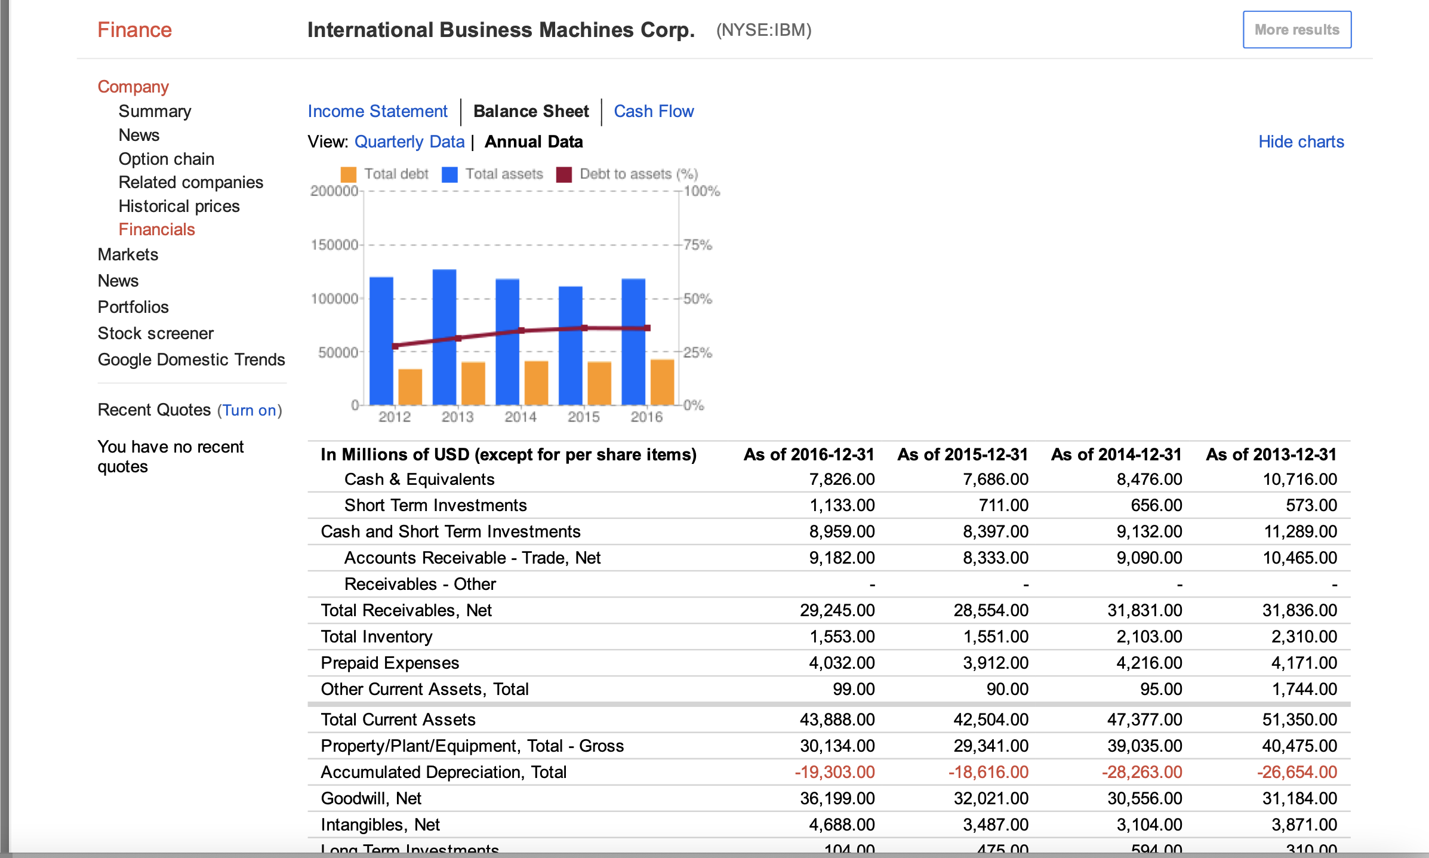Click 2014 debt-to-assets line point
Image resolution: width=1429 pixels, height=858 pixels.
click(521, 330)
